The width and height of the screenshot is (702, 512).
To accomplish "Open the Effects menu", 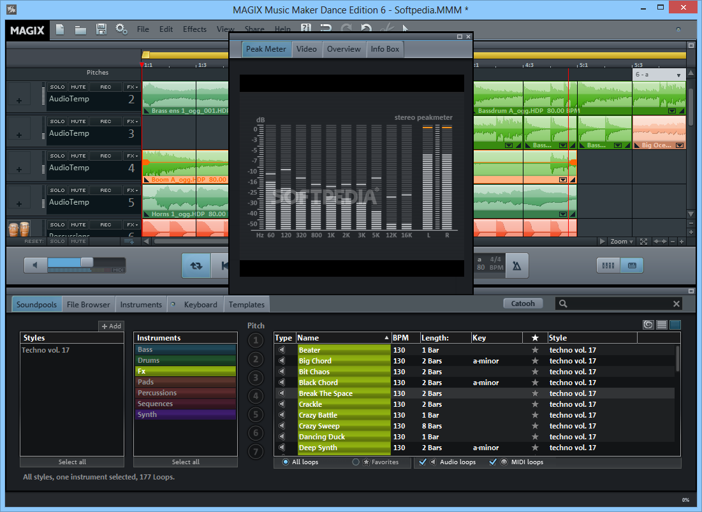I will pyautogui.click(x=194, y=29).
